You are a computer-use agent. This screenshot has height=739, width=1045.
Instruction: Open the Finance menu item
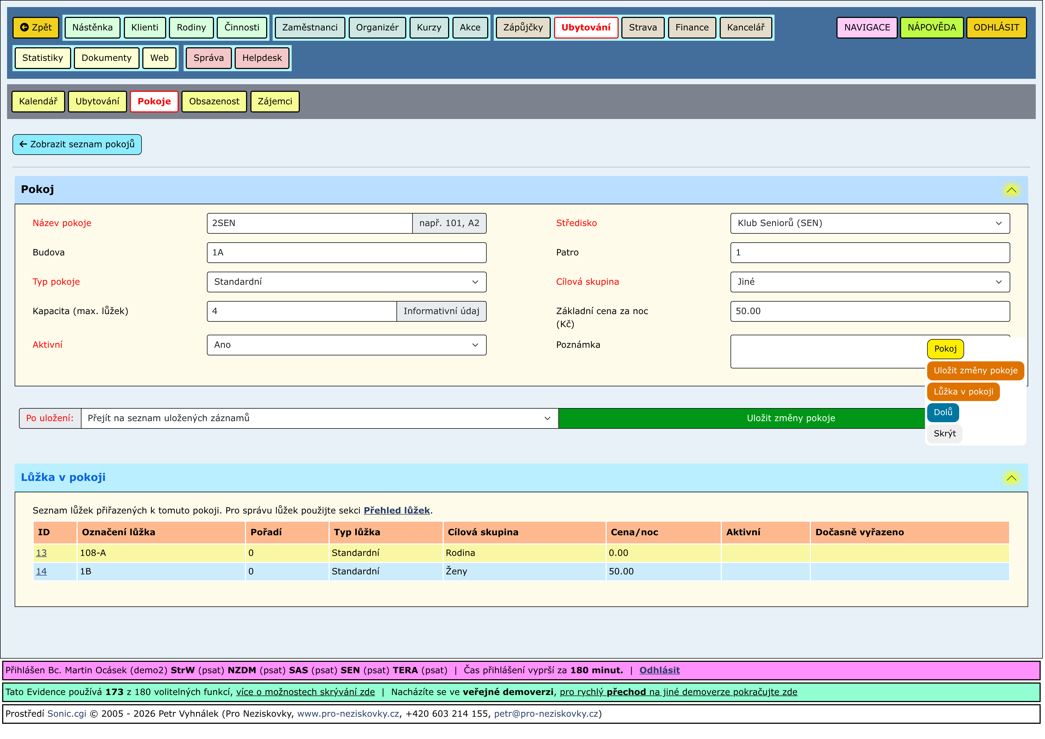pyautogui.click(x=691, y=27)
